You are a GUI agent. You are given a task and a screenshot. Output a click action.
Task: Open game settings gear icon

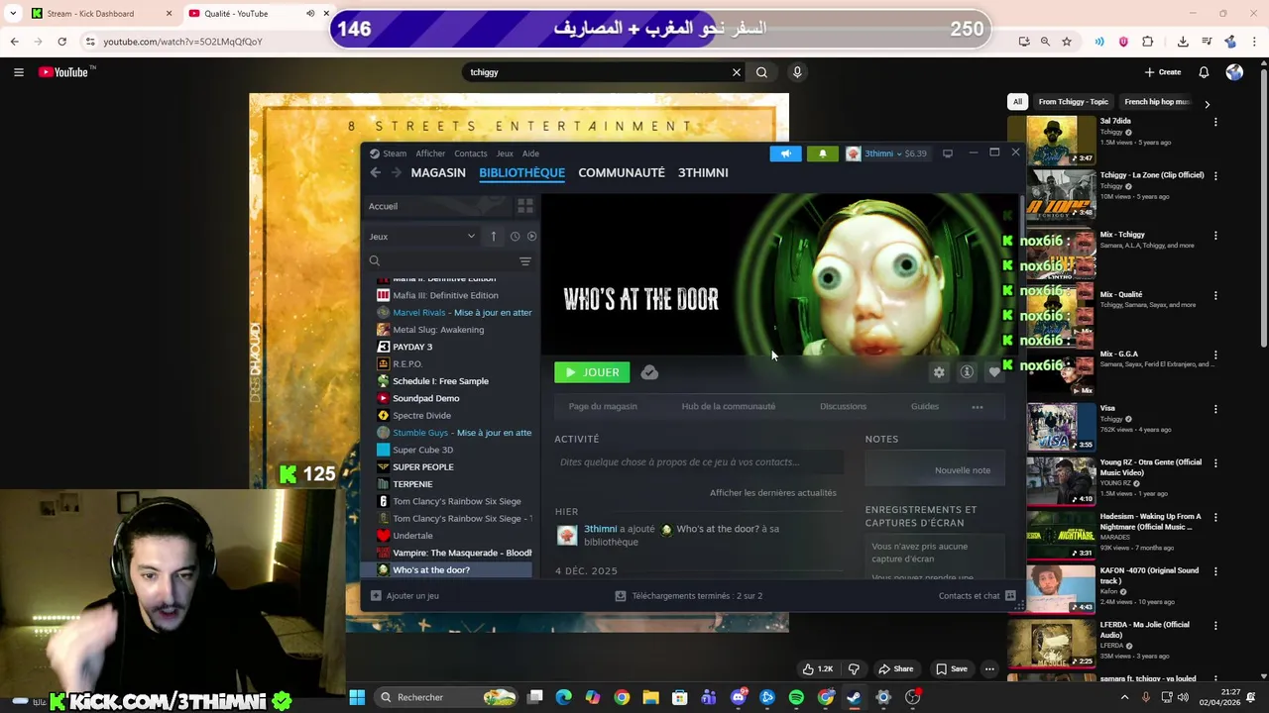[939, 372]
